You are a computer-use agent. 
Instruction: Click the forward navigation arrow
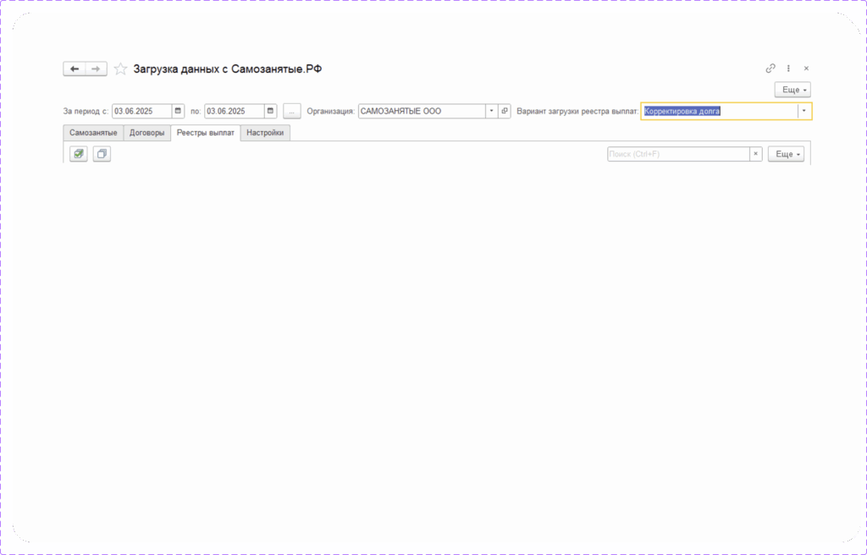tap(97, 69)
